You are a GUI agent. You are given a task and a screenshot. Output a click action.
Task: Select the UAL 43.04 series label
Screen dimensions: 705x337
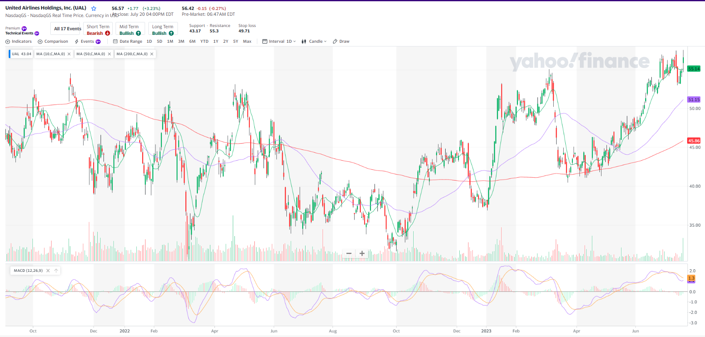click(21, 54)
